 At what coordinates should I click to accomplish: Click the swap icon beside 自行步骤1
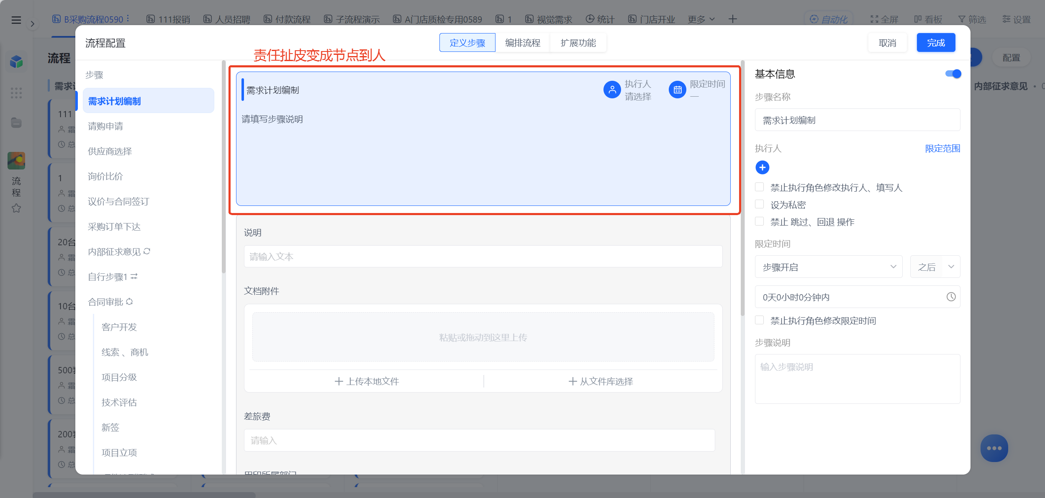click(x=134, y=277)
